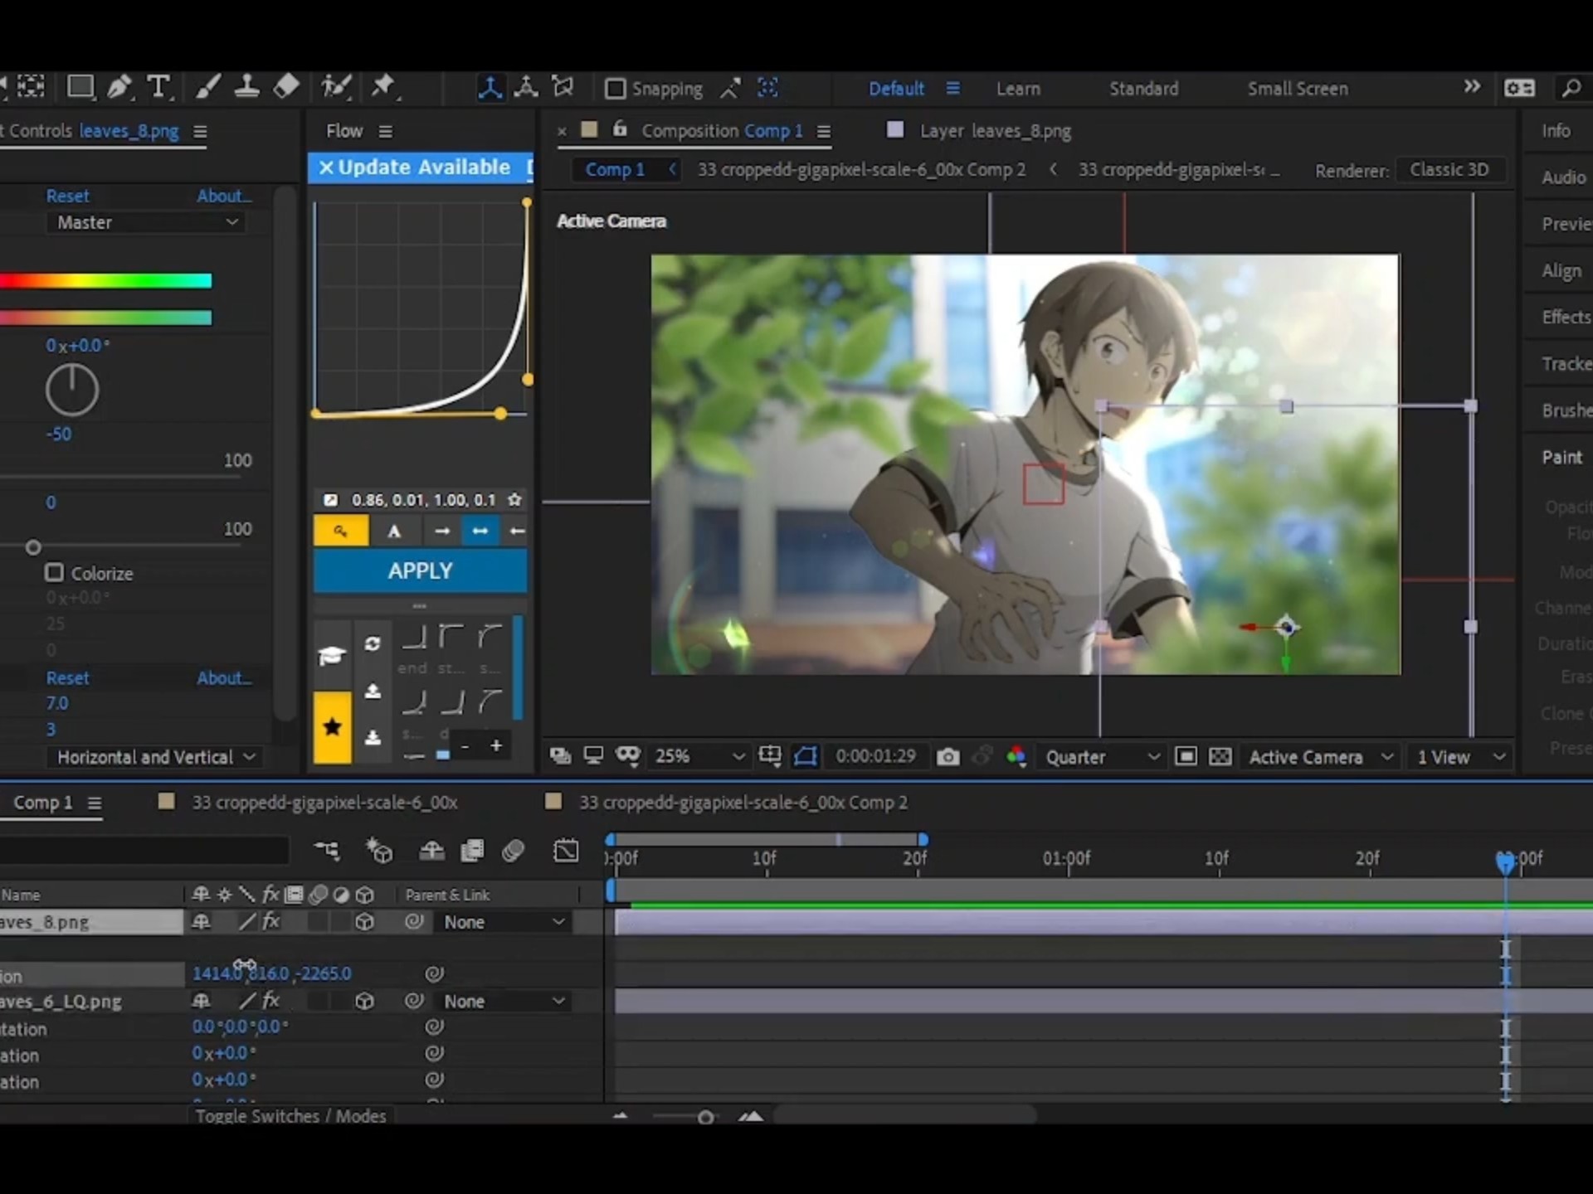
Task: Select the Rectangle shape tool
Action: click(80, 87)
